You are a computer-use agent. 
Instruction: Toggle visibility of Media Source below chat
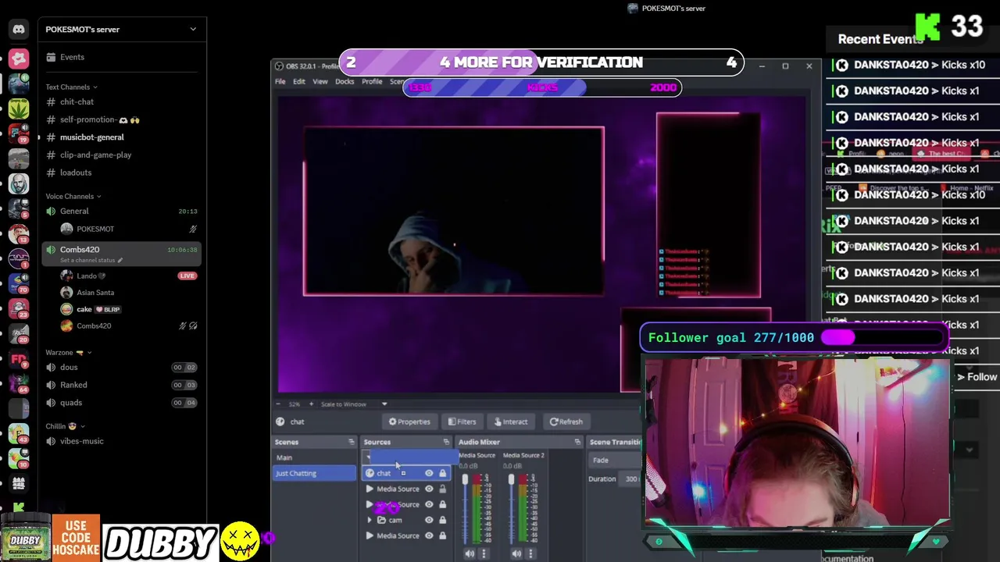[429, 489]
